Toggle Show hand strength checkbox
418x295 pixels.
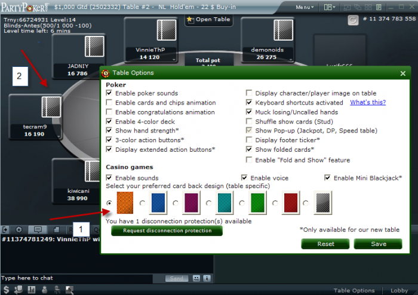tap(109, 131)
